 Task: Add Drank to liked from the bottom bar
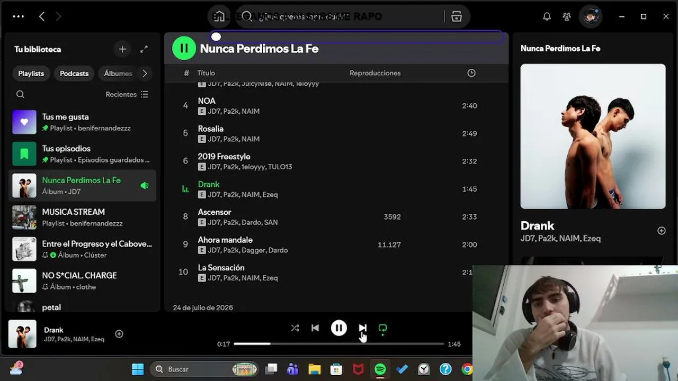click(x=119, y=334)
